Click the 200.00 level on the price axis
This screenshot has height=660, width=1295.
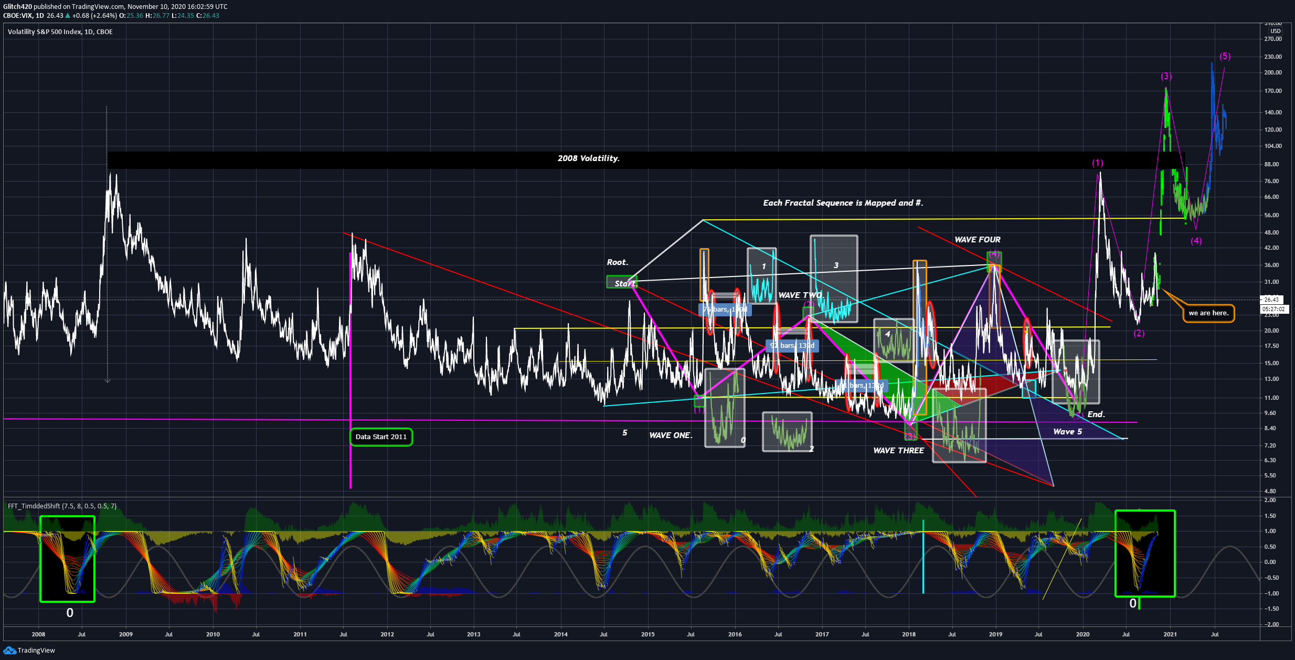(x=1273, y=73)
